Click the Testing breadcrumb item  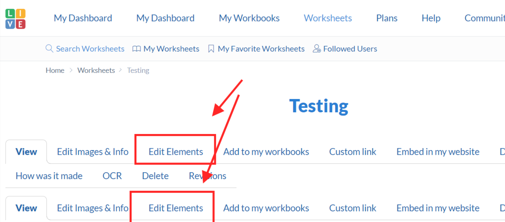coord(138,70)
